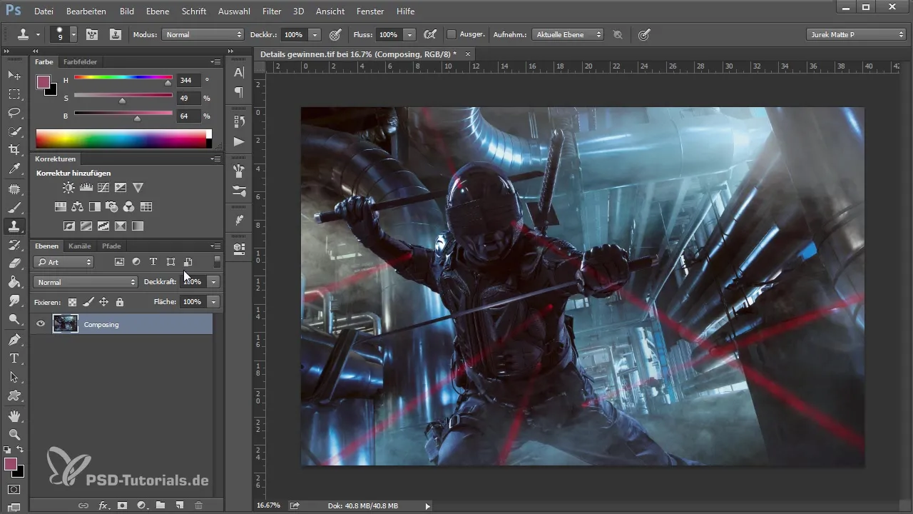This screenshot has width=913, height=514.
Task: Select the Clone Stamp tool
Action: 14,226
